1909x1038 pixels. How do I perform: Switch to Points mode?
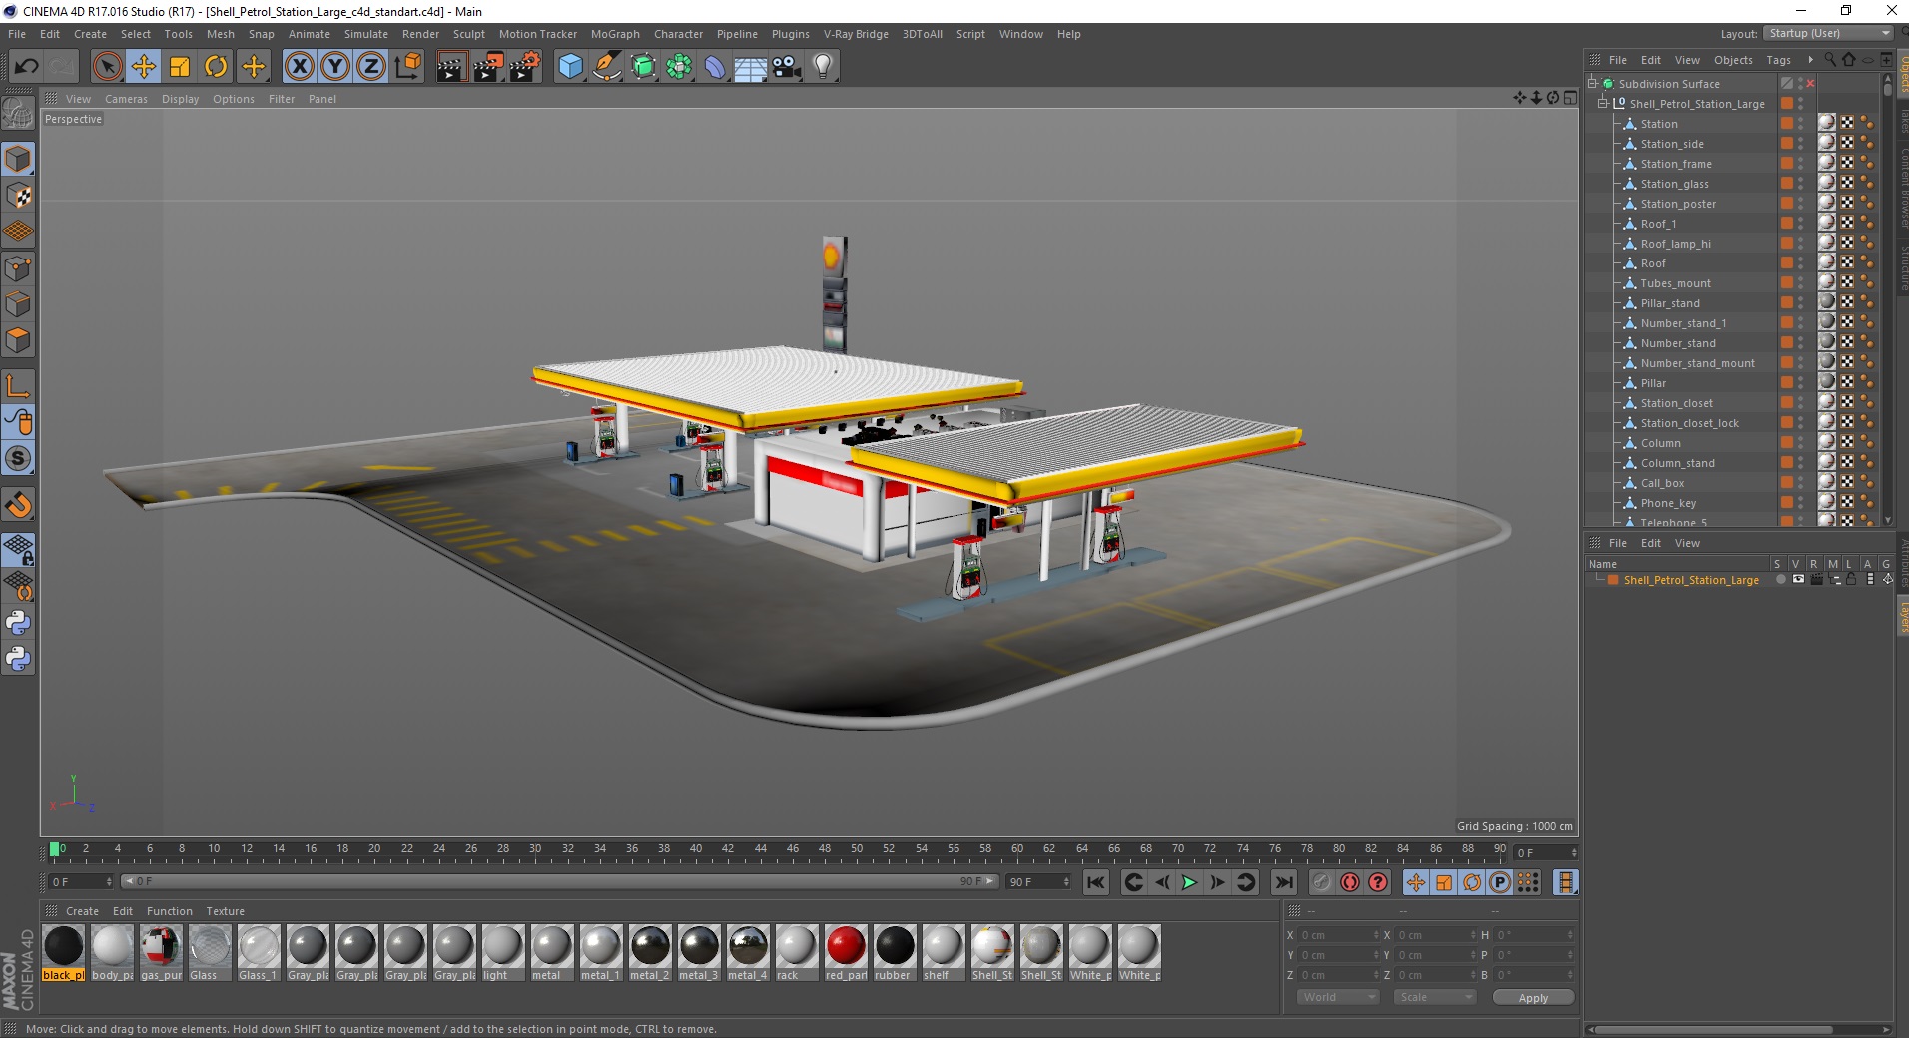pyautogui.click(x=18, y=268)
